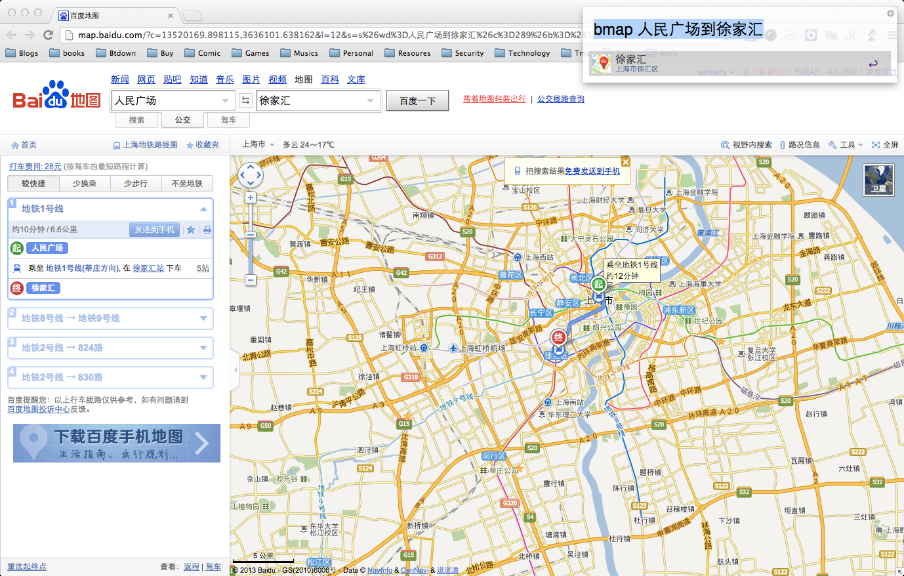Click the metro train icon in the route step
The width and height of the screenshot is (904, 576).
(x=17, y=268)
